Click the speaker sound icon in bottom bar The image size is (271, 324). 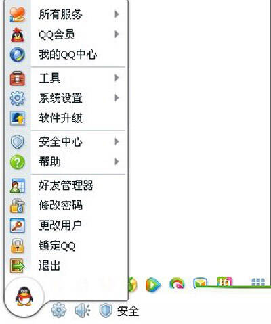pos(83,310)
